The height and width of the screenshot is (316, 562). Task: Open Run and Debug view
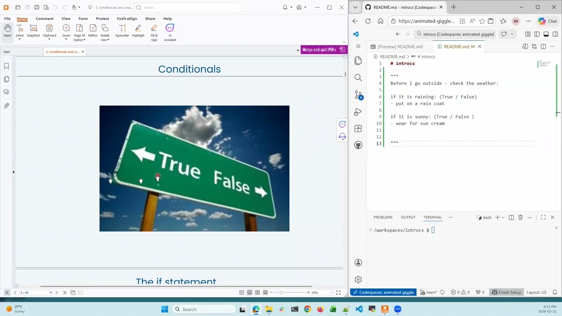coord(358,111)
